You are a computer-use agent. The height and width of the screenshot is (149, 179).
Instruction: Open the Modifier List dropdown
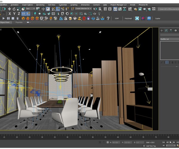click(169, 39)
